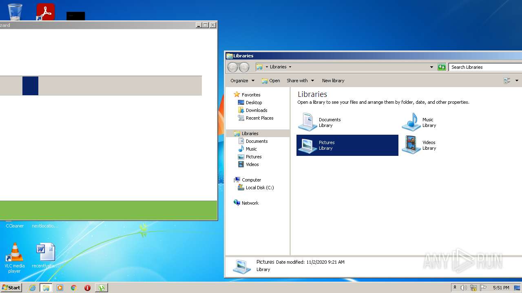Open the Recycle Bin desktop icon
The image size is (522, 293).
click(x=15, y=12)
